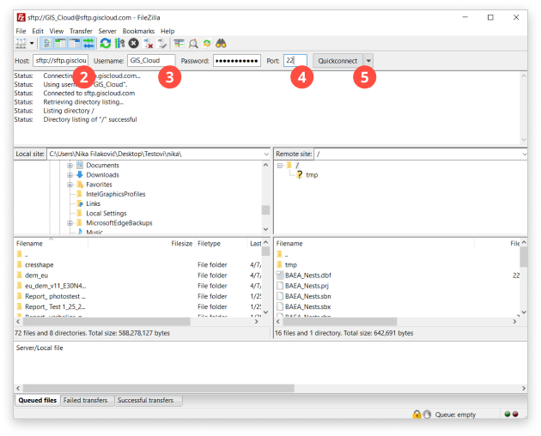The height and width of the screenshot is (436, 541).
Task: Click the Quickconnect button
Action: 337,61
